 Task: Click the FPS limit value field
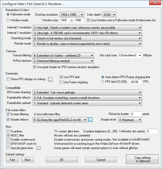[136, 82]
